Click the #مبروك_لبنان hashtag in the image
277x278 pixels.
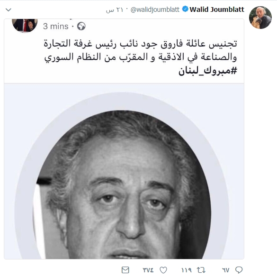207,71
